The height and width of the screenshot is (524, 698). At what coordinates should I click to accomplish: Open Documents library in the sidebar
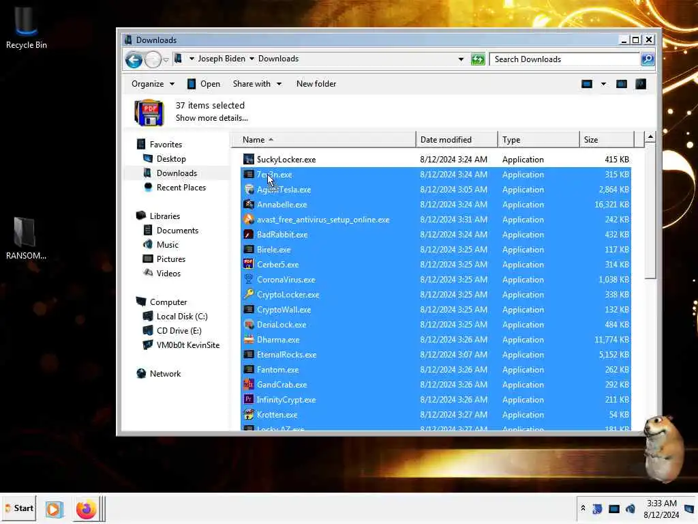point(177,231)
